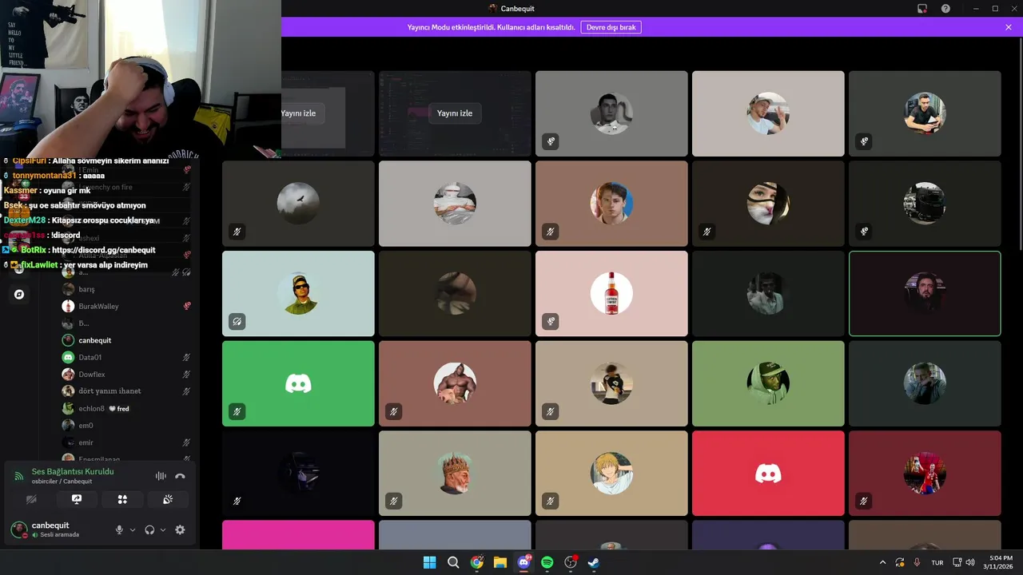Select echlon8 in the voice member list
The height and width of the screenshot is (575, 1023).
127,408
